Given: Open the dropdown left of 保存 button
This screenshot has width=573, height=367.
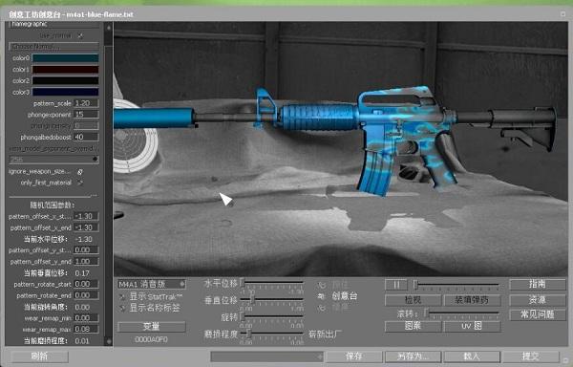Looking at the screenshot, I should coord(266,356).
